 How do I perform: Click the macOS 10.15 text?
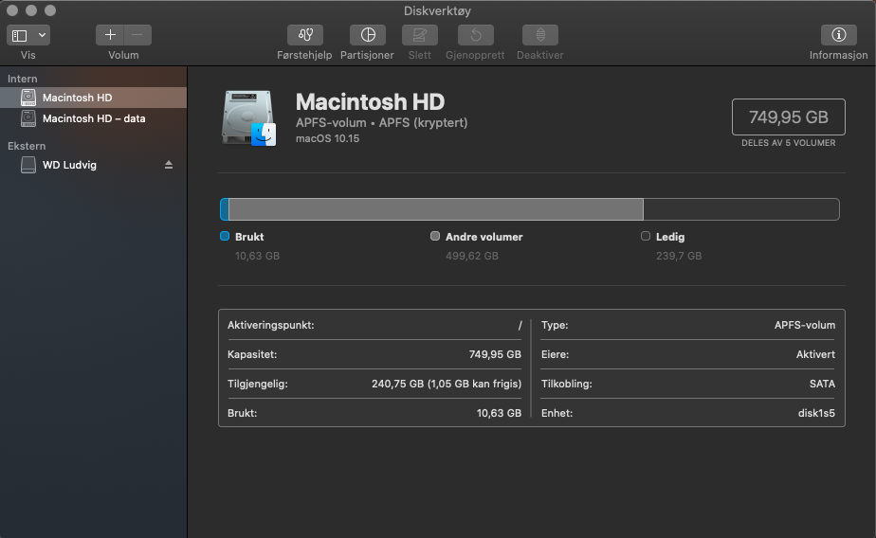pyautogui.click(x=327, y=138)
